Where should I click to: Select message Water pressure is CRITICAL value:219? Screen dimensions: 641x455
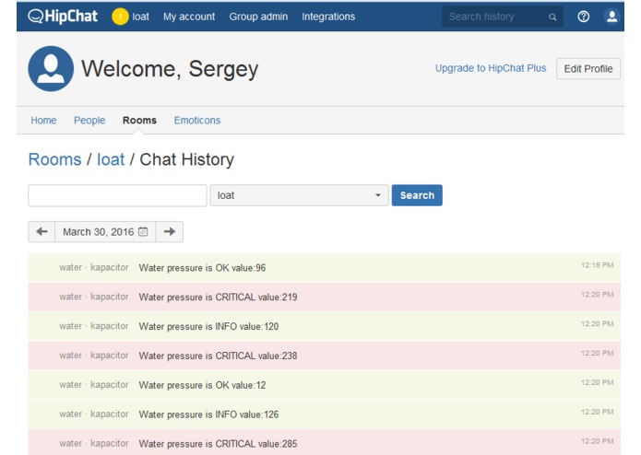324,297
